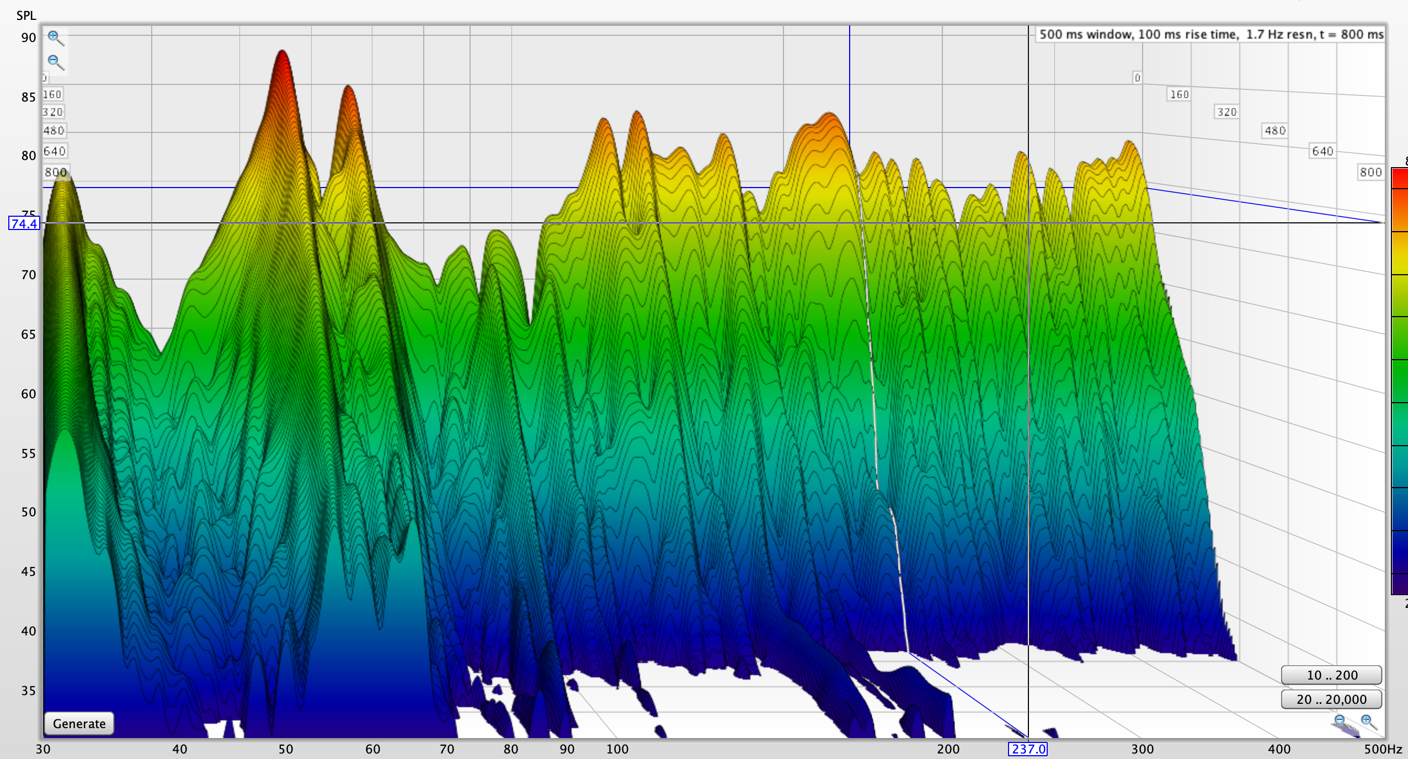Viewport: 1408px width, 759px height.
Task: Click the 50 tick on the SPL axis
Action: click(28, 512)
